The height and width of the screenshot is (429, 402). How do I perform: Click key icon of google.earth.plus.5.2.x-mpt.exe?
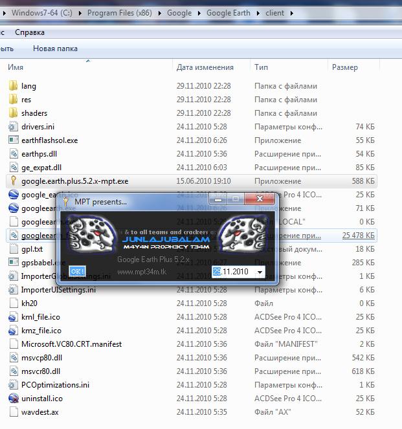(13, 181)
